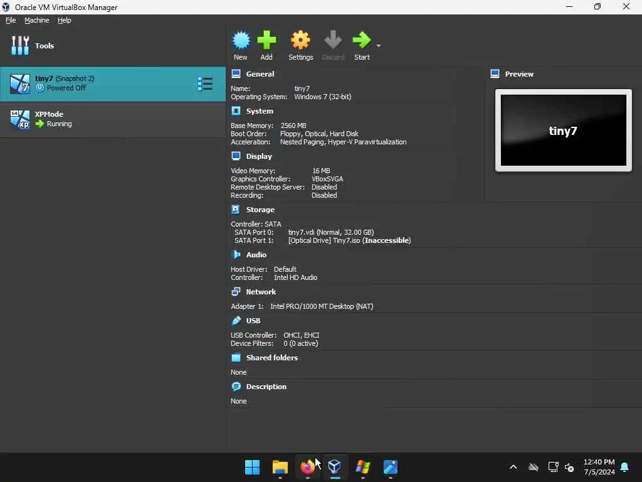Click the General section icon
Image resolution: width=642 pixels, height=482 pixels.
(236, 74)
